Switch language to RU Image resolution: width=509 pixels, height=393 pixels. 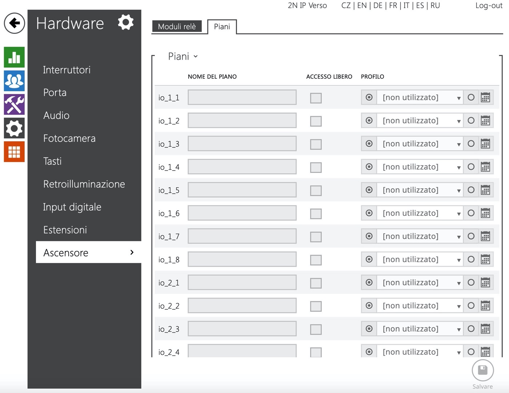[x=435, y=5]
